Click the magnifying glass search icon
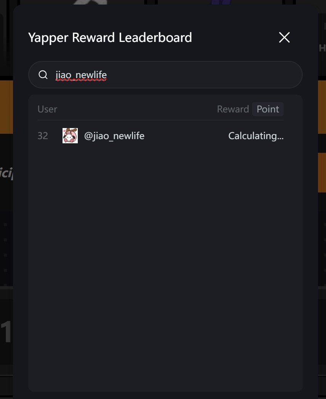This screenshot has height=399, width=326. coord(43,75)
